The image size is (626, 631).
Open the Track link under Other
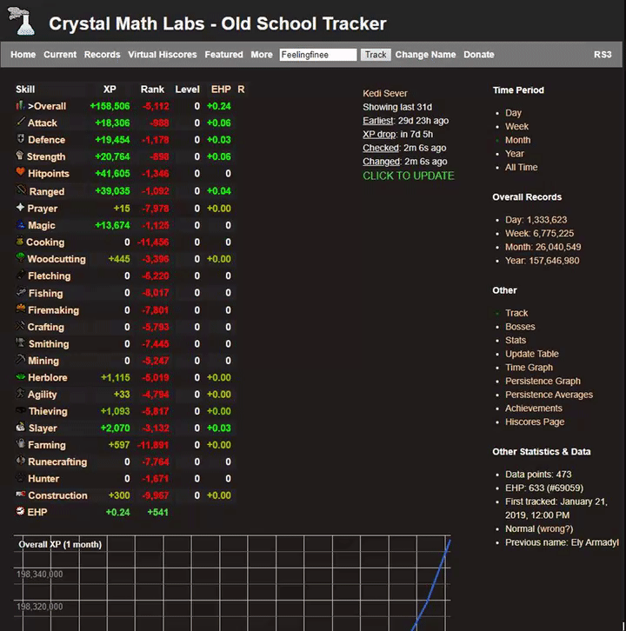click(x=516, y=313)
